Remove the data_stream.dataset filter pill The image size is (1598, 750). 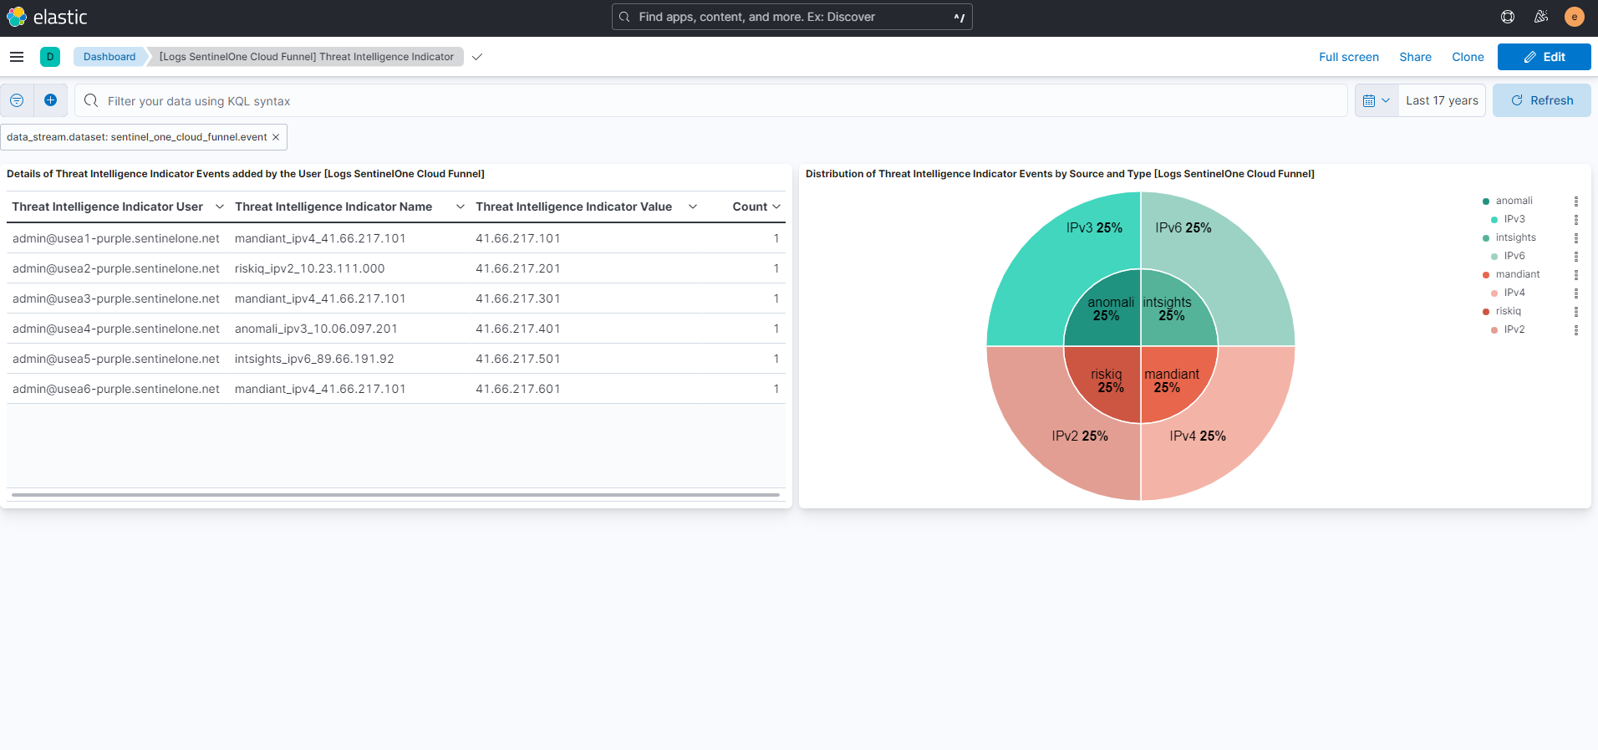[x=276, y=137]
